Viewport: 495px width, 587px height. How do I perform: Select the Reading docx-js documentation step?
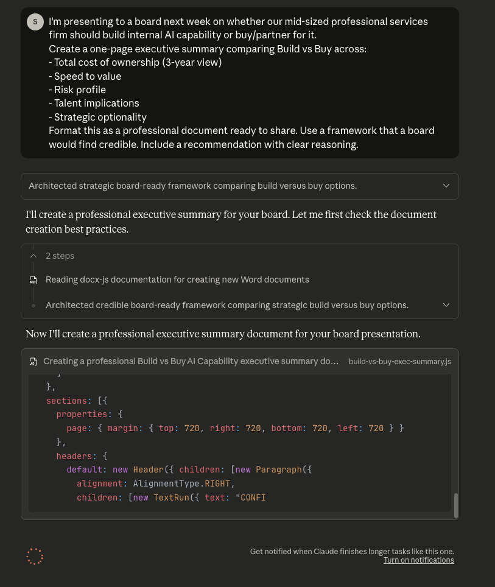(x=177, y=280)
